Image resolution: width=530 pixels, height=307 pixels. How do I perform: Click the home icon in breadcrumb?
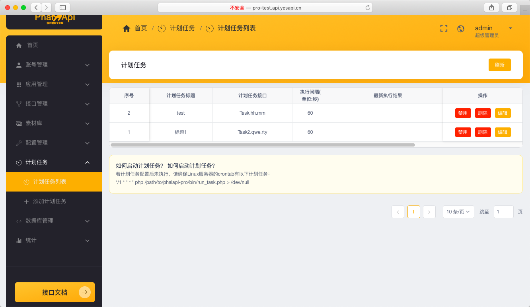click(x=127, y=29)
